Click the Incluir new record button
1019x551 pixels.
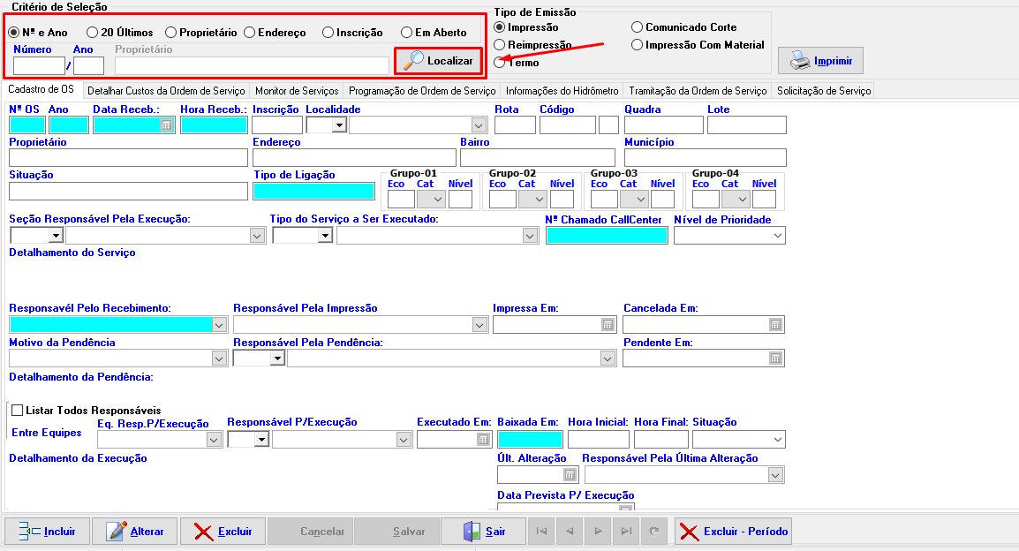pos(47,532)
